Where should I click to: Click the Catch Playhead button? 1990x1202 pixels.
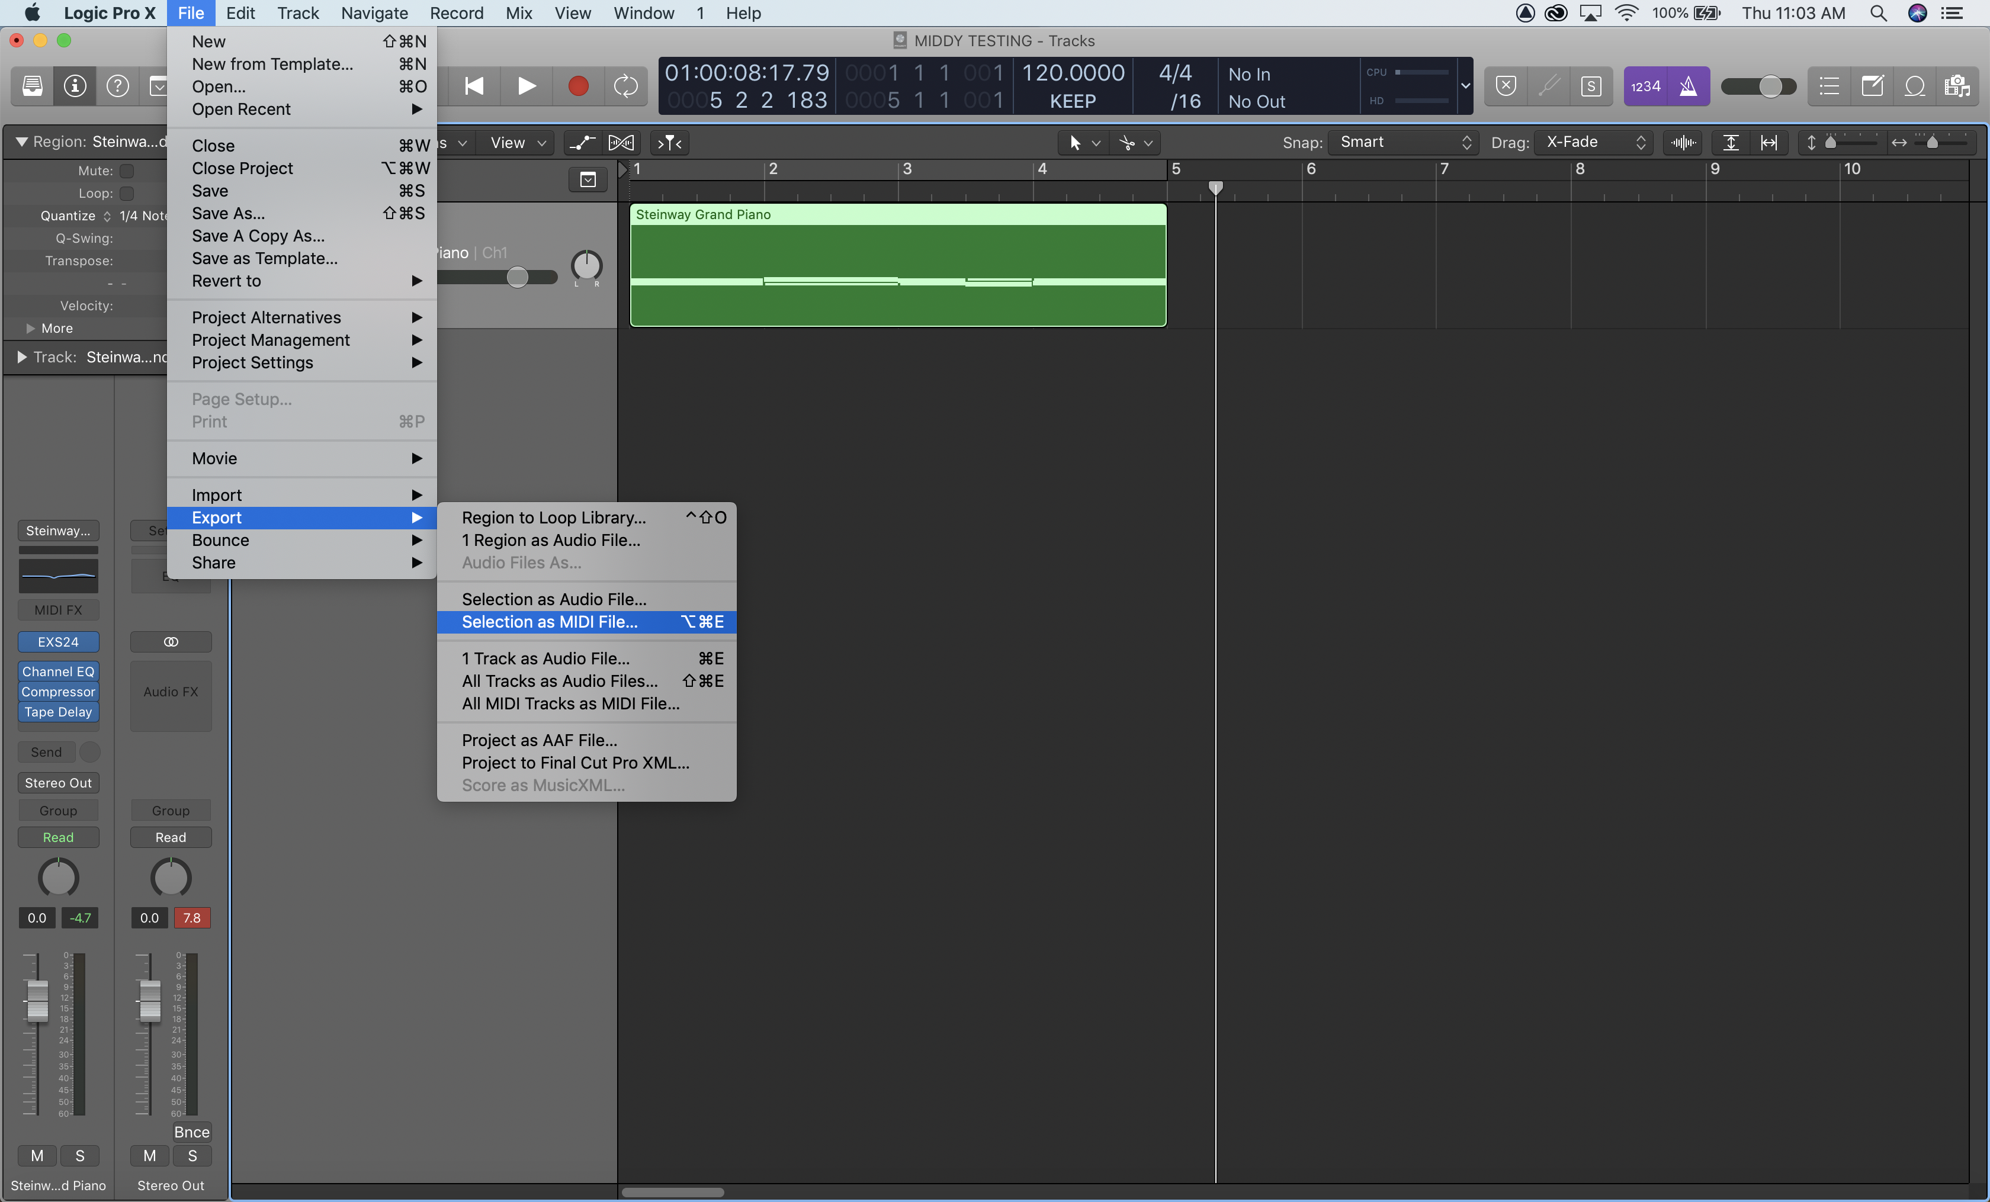(669, 143)
